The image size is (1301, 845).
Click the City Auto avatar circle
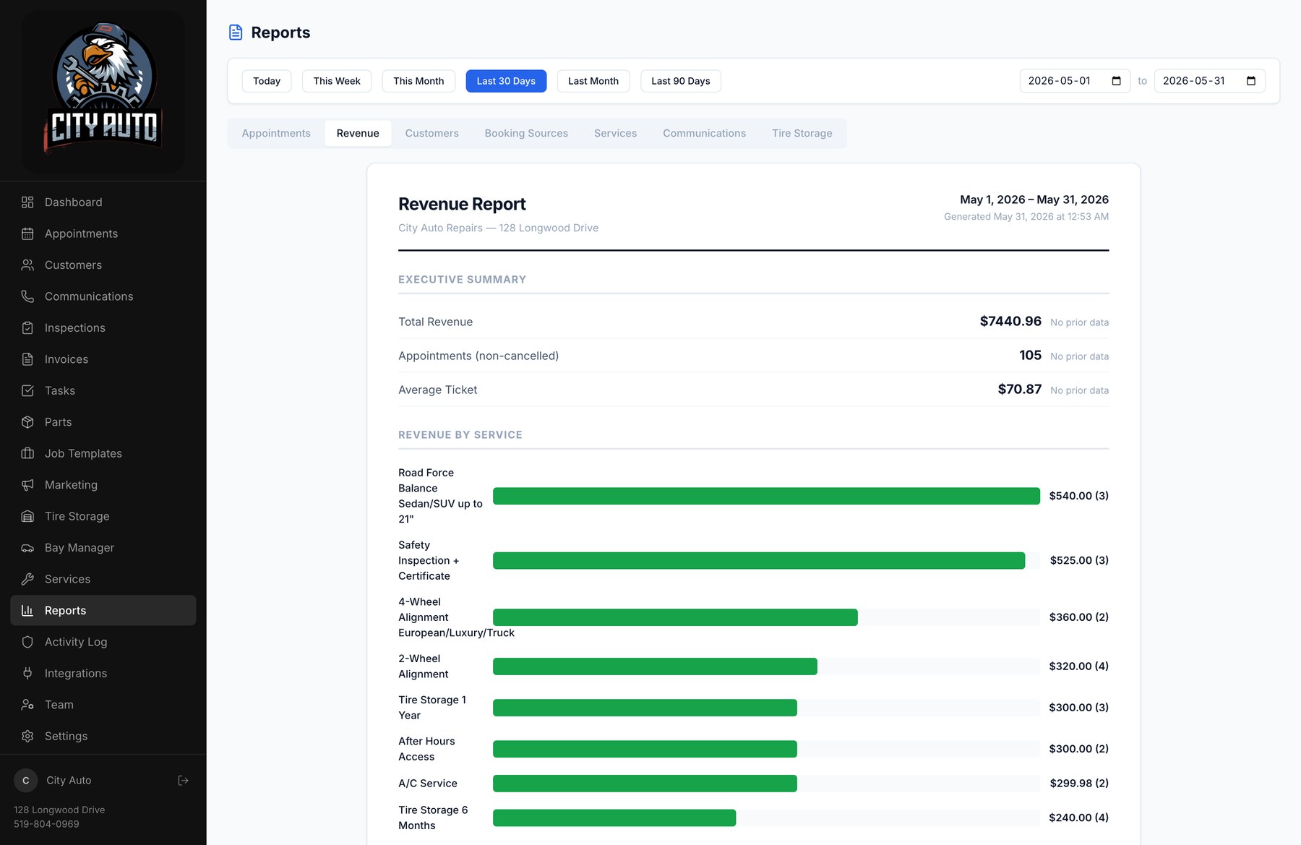pos(26,781)
